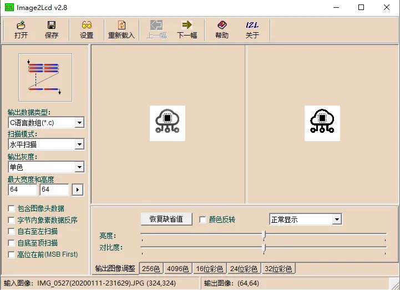Click the 打开 (Open) toolbar icon
The image size is (400, 290).
(21, 25)
